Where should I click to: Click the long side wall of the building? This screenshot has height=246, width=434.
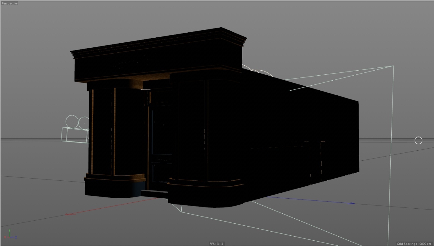tap(298, 132)
